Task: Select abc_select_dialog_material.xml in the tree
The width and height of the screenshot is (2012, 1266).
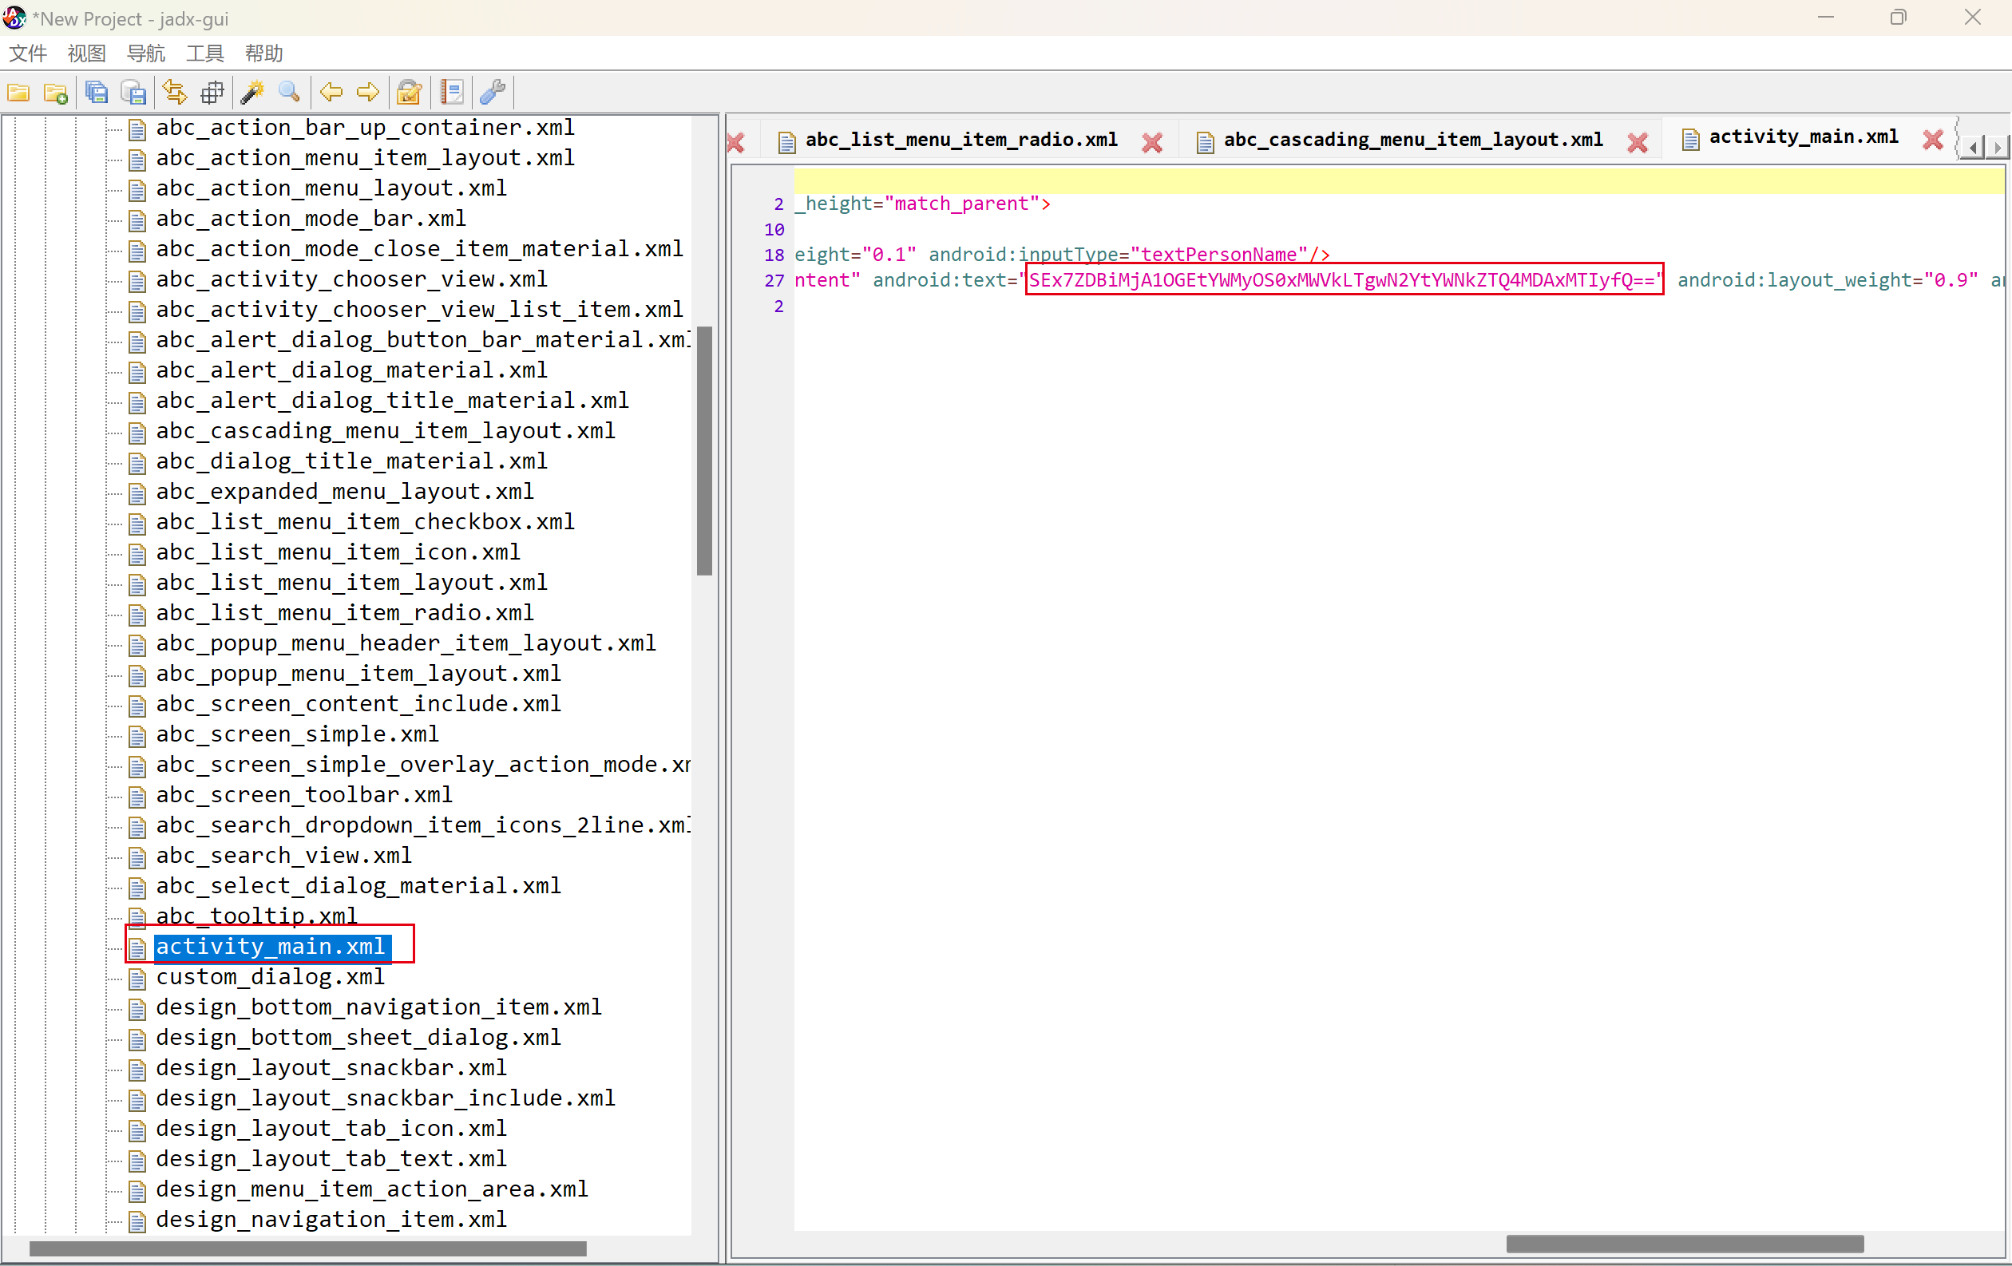Action: coord(358,885)
